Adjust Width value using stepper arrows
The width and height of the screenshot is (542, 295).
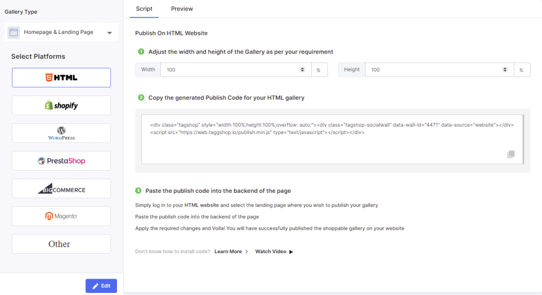302,69
